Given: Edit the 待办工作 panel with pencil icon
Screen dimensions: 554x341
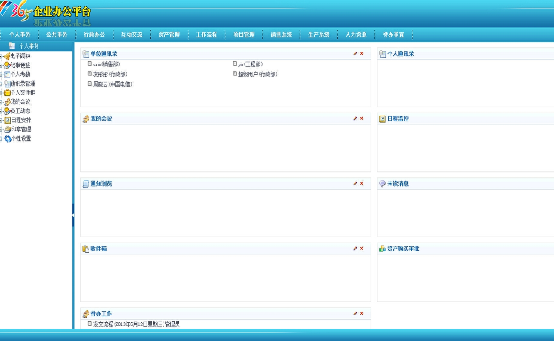Looking at the screenshot, I should pos(355,313).
